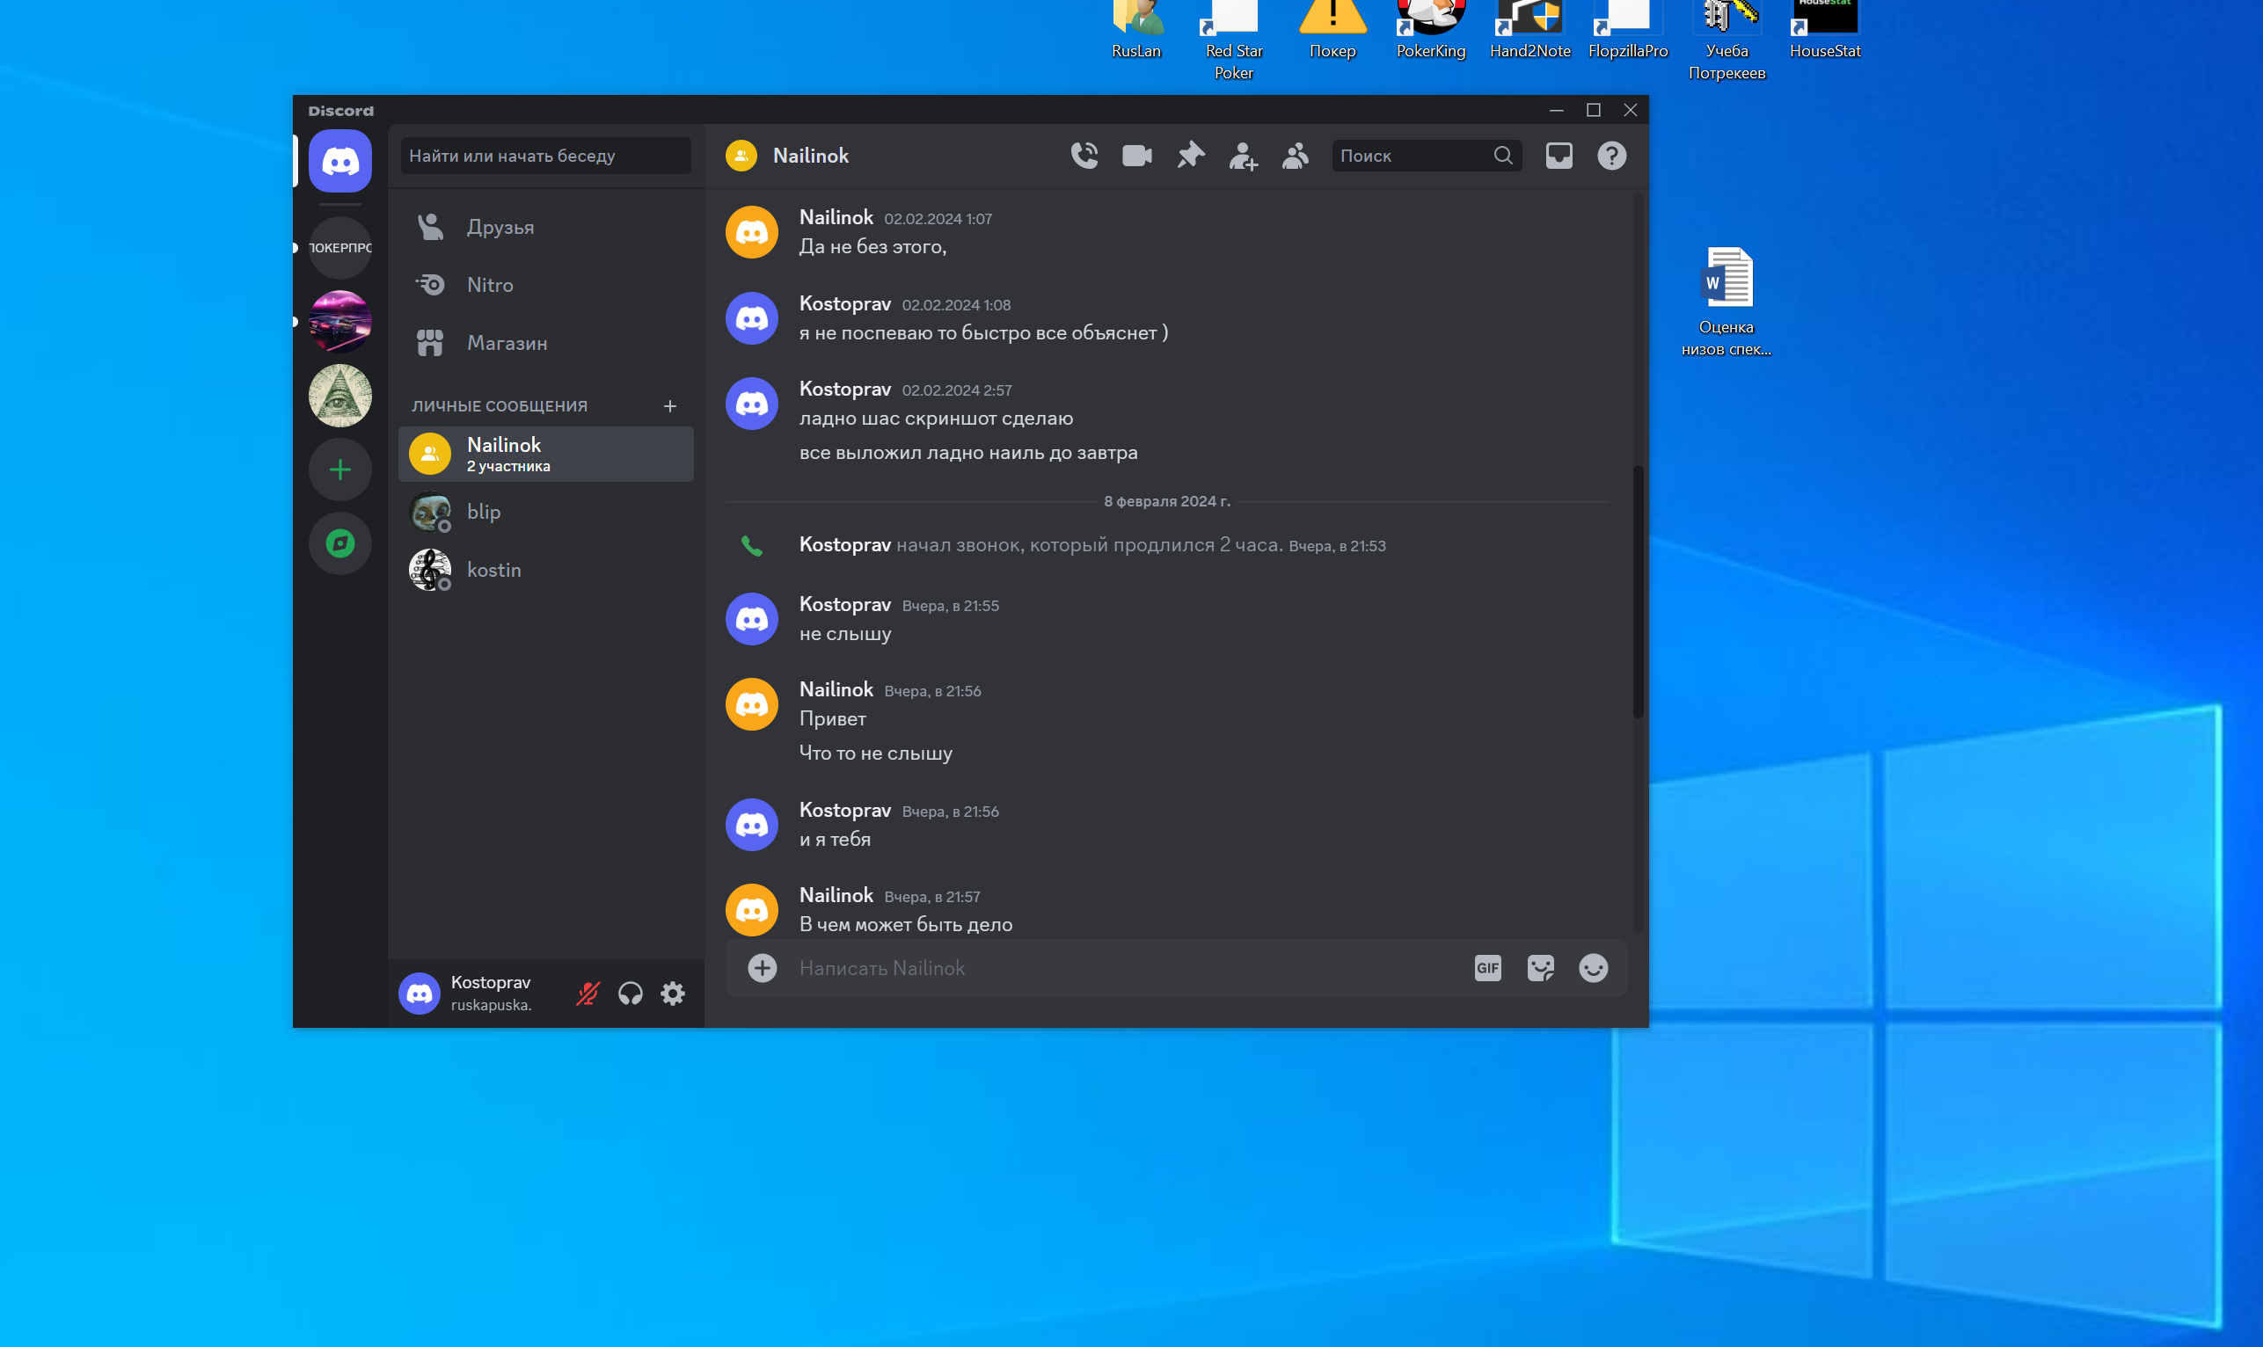The height and width of the screenshot is (1347, 2263).
Task: Select Nailinok group conversation
Action: (x=544, y=454)
